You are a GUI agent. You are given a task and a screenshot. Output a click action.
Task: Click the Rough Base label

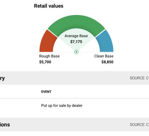(x=49, y=56)
